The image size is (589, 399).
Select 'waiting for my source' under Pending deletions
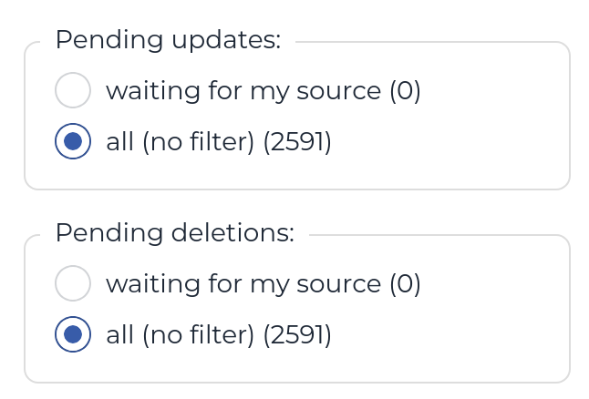tap(73, 283)
